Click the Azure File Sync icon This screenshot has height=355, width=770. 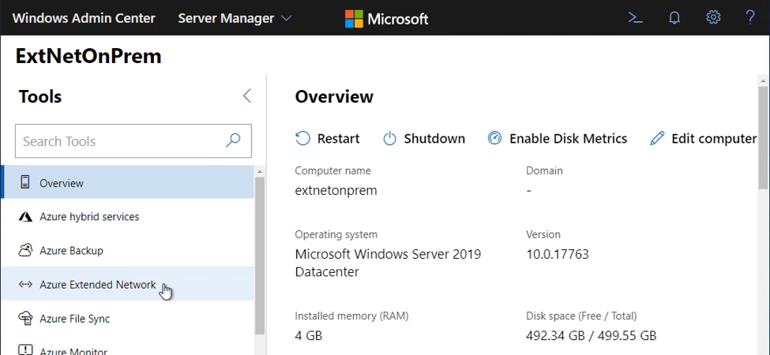point(24,319)
